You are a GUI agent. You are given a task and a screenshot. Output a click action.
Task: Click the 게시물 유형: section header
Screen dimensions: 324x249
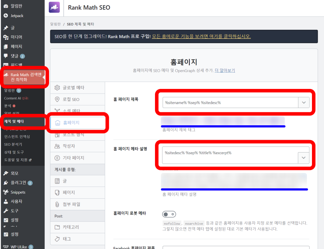point(78,170)
